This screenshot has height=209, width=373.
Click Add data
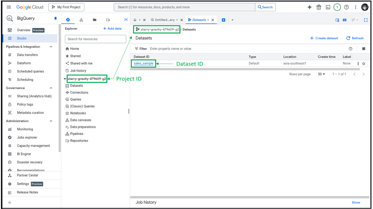(112, 28)
